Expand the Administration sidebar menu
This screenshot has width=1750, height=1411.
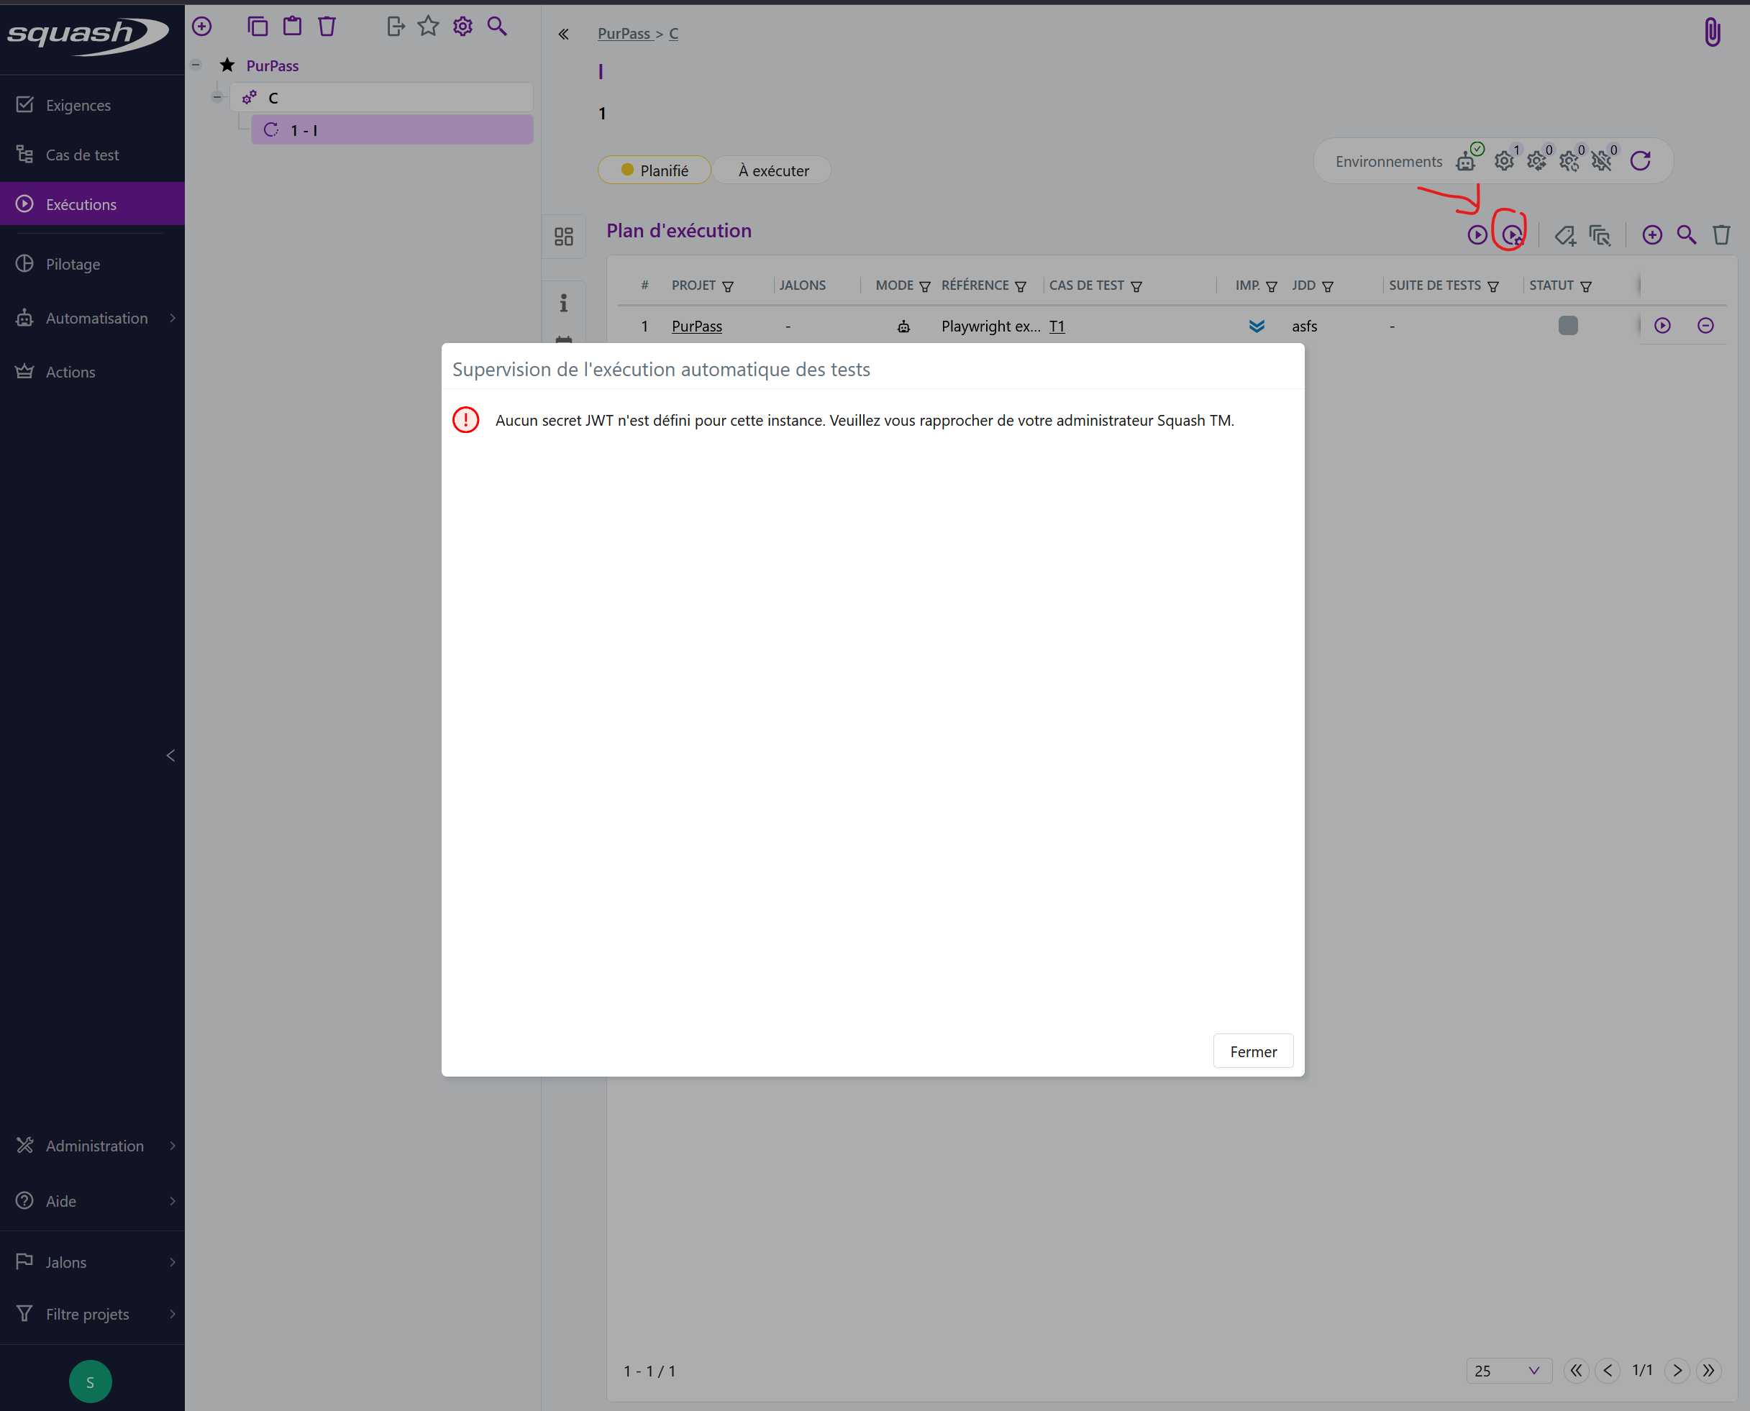[93, 1145]
